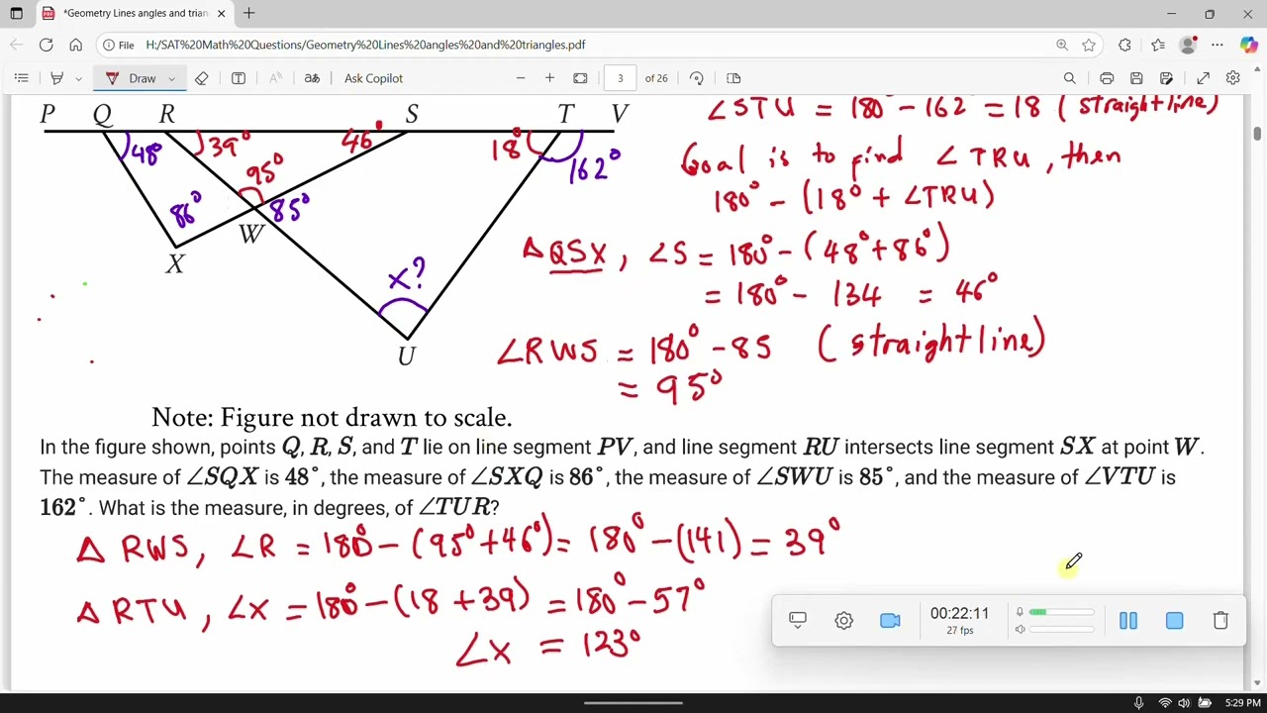Toggle the recorder webcam camera
Image resolution: width=1267 pixels, height=713 pixels.
point(890,620)
